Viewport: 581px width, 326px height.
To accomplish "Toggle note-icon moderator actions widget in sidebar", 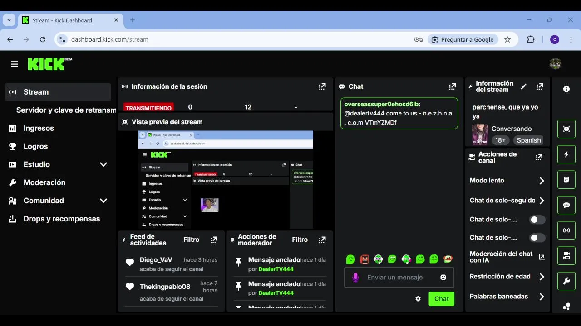I will click(x=566, y=180).
